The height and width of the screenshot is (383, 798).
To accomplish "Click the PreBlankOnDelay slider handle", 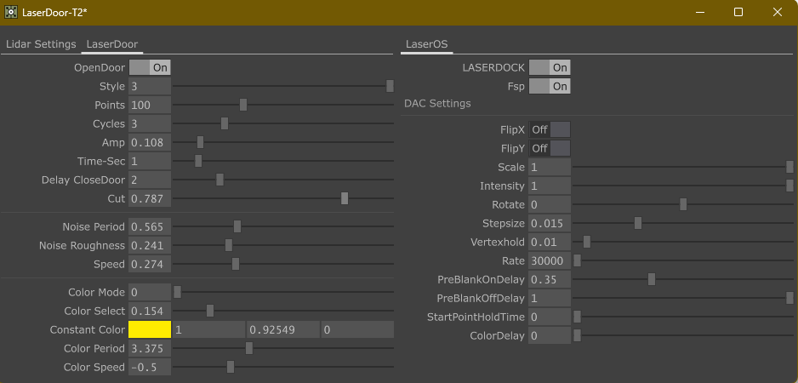I will coord(652,280).
